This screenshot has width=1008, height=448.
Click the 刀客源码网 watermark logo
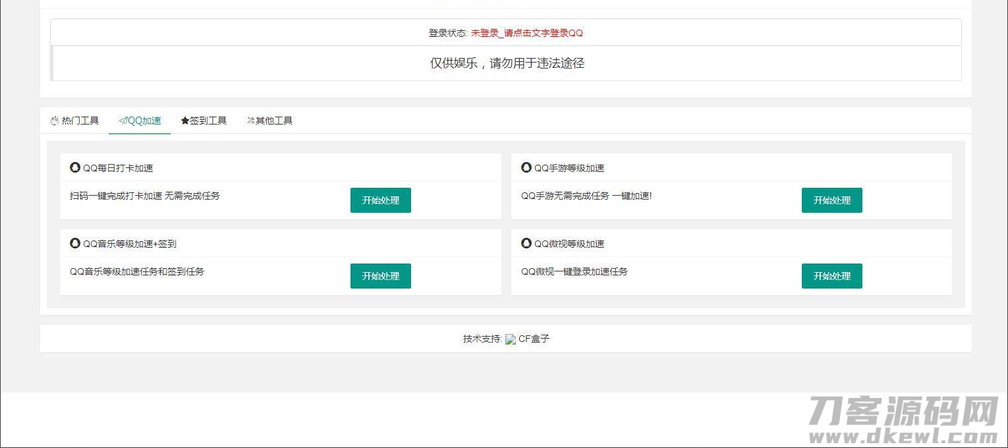(903, 420)
